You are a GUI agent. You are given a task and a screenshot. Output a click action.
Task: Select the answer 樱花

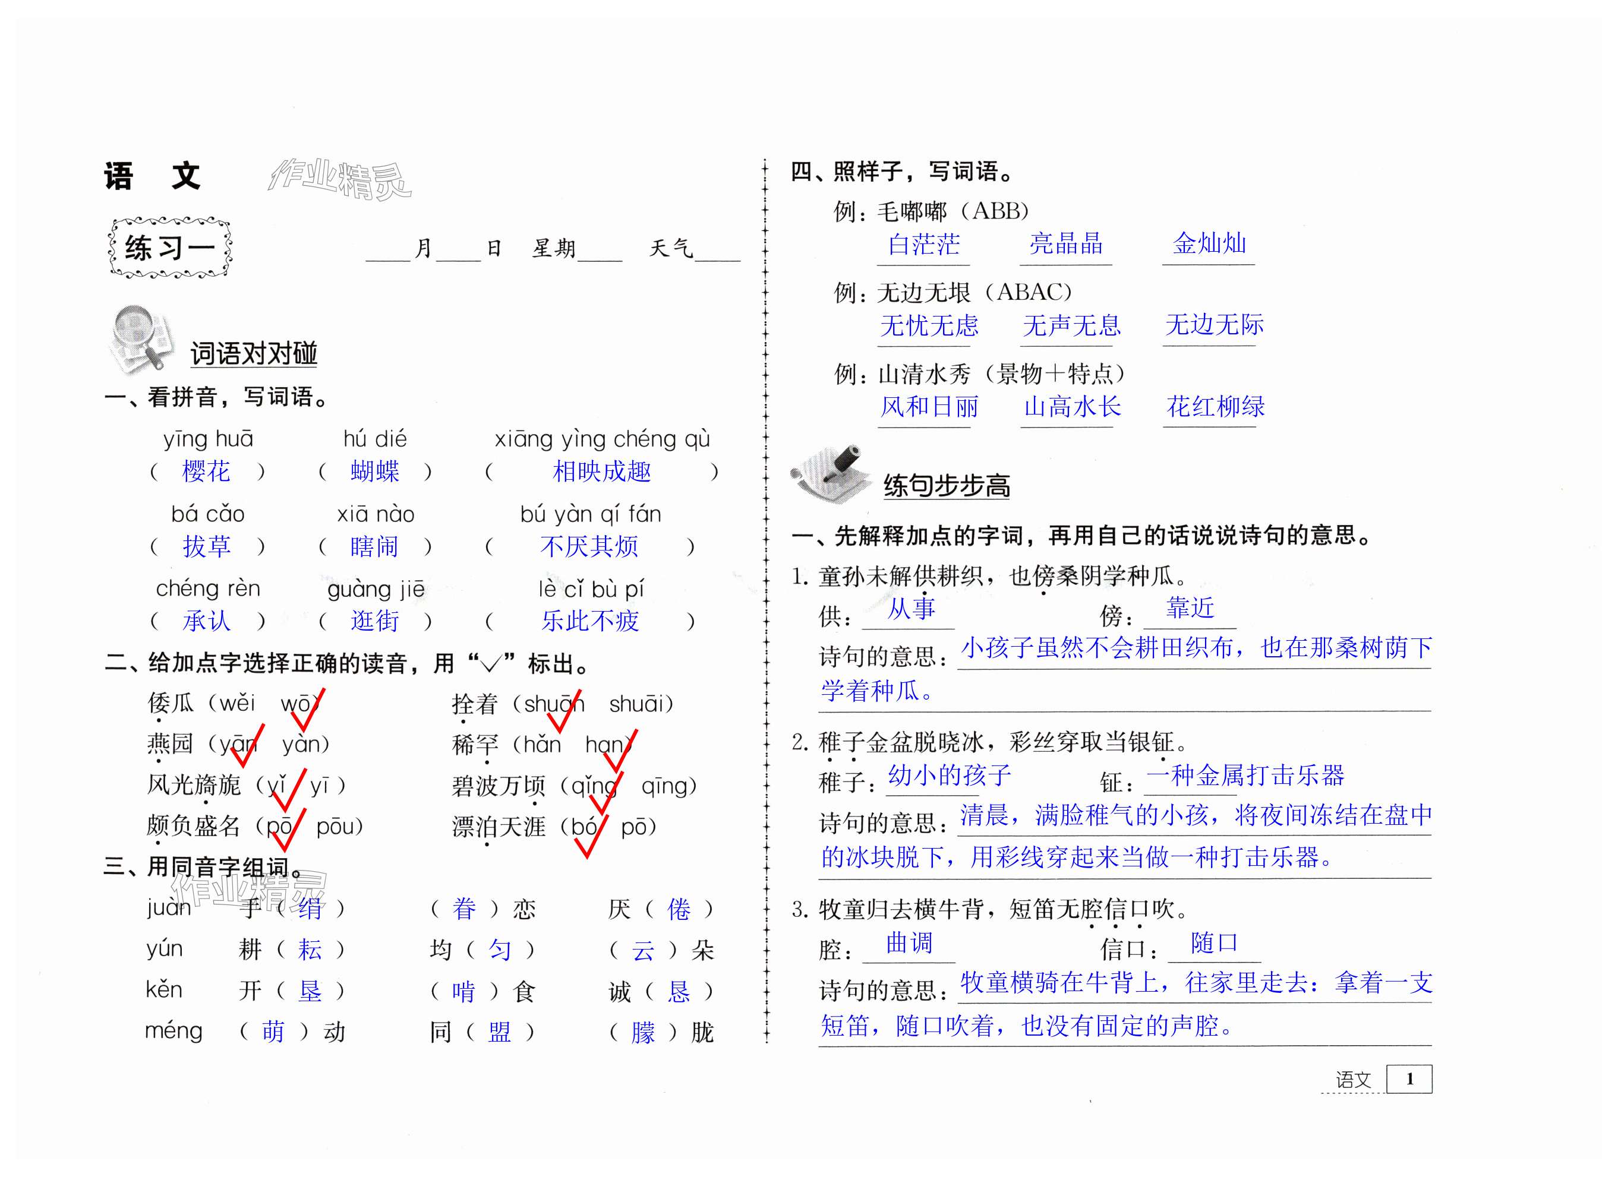tap(206, 472)
